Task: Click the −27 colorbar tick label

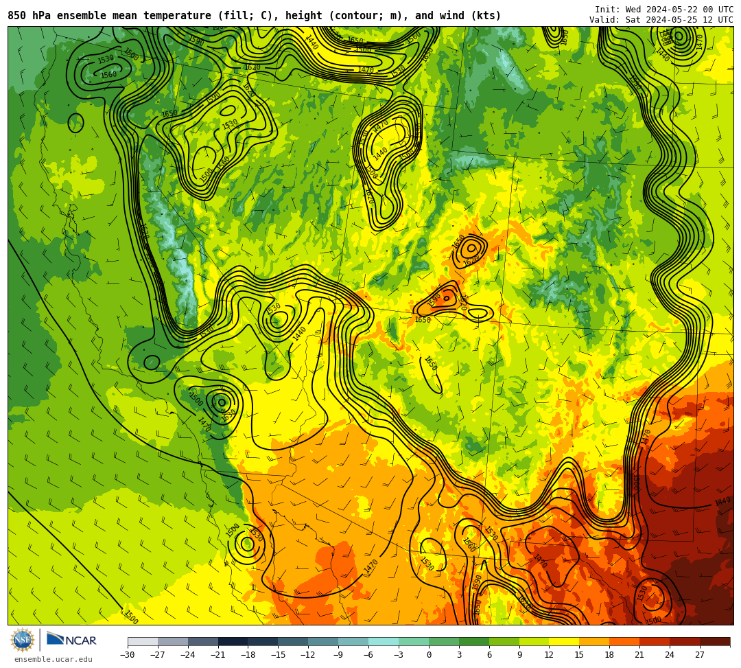Action: pyautogui.click(x=158, y=655)
